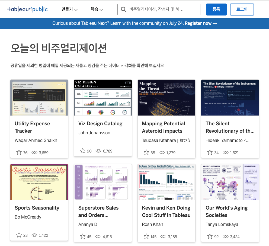269x246 pixels.
Task: Toggle favorite star on The Silent Revolutionary card
Action: [x=210, y=152]
